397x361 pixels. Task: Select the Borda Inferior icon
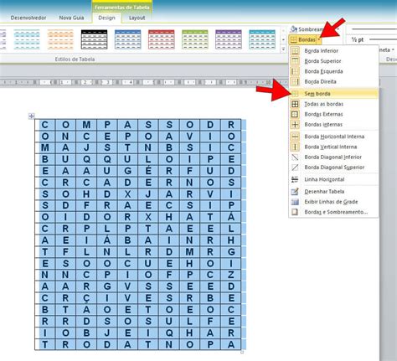(295, 51)
